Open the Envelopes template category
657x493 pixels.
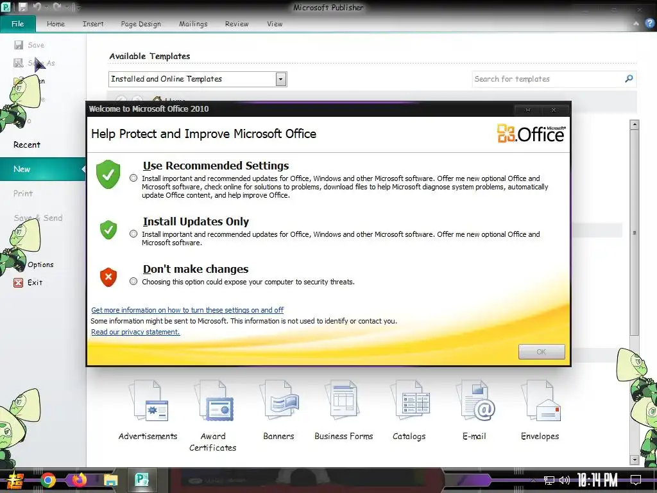540,410
